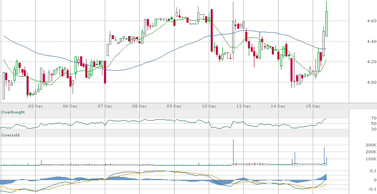The height and width of the screenshot is (194, 377).
Task: Click the 07 Dec date label
Action: pyautogui.click(x=105, y=106)
